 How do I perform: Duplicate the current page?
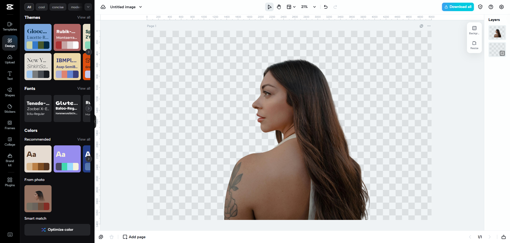[101, 237]
